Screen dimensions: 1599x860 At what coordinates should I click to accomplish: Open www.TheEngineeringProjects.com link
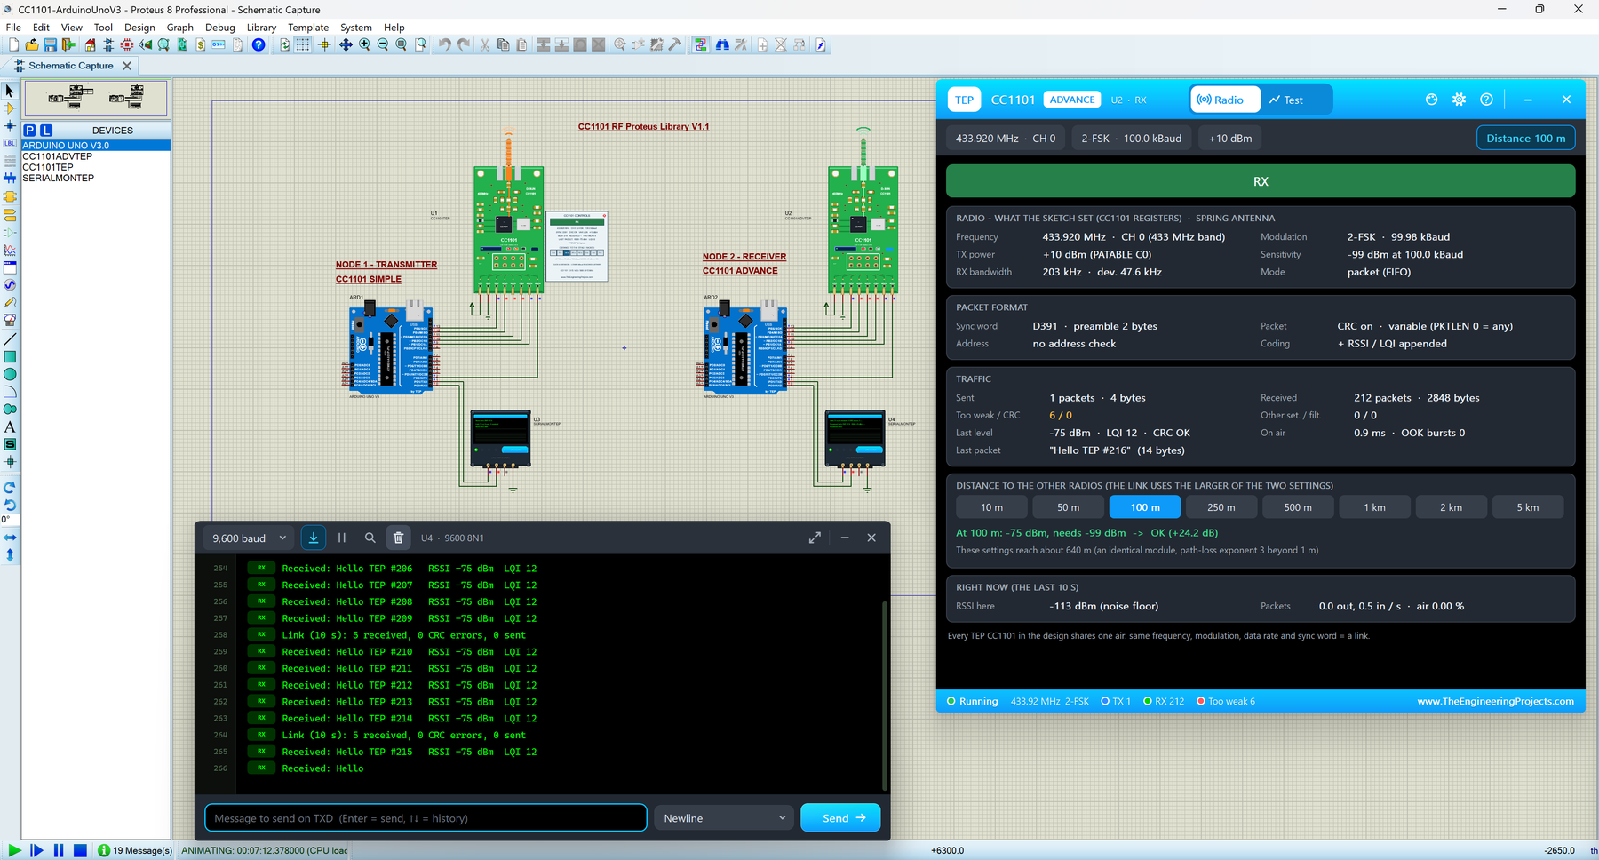[x=1495, y=701]
